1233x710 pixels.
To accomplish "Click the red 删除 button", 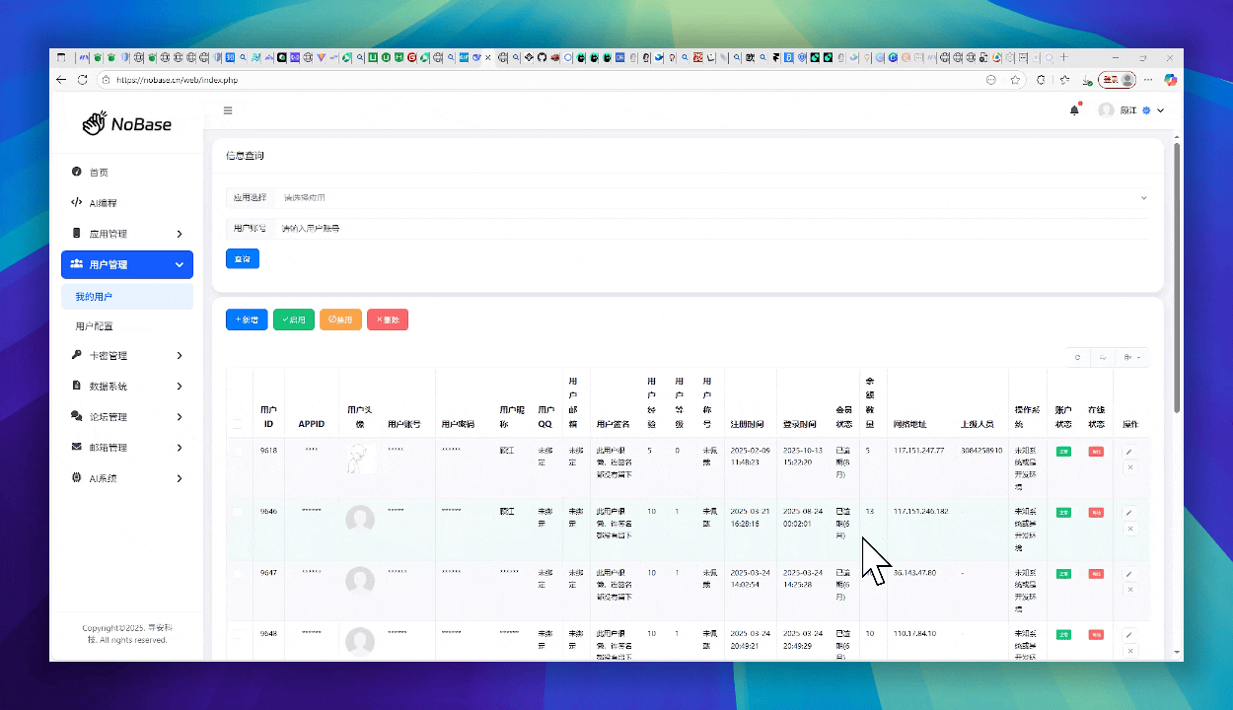I will pos(388,320).
